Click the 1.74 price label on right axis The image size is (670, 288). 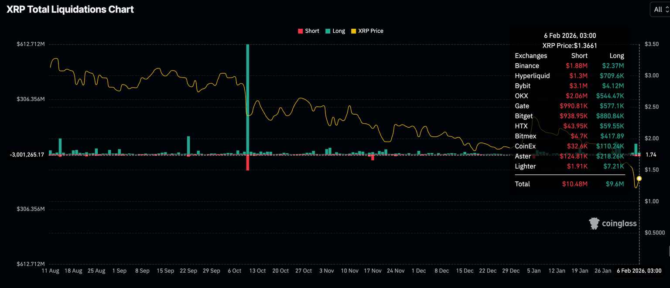click(x=651, y=155)
